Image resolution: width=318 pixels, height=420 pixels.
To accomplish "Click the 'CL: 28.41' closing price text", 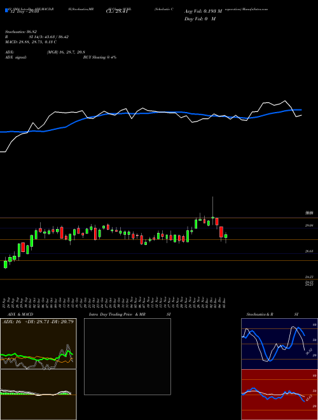I will click(118, 11).
